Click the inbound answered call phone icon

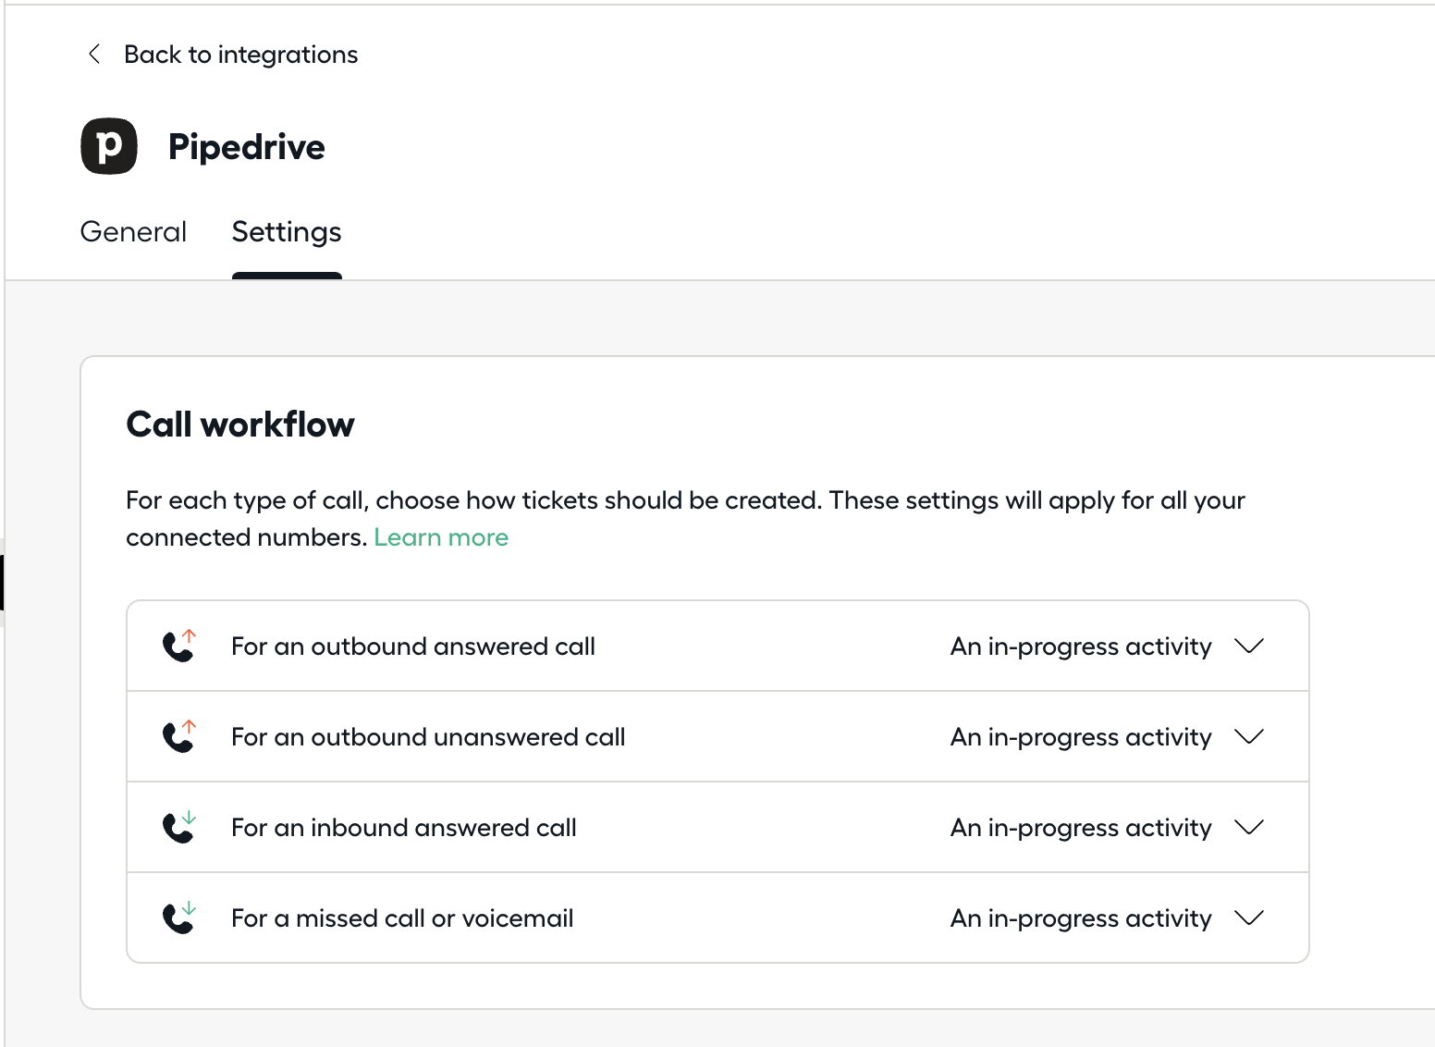coord(179,827)
